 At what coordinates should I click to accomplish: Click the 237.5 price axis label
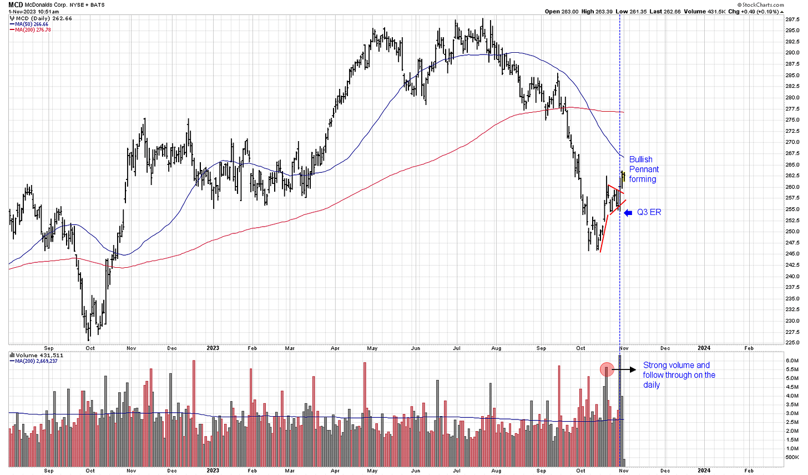792,287
